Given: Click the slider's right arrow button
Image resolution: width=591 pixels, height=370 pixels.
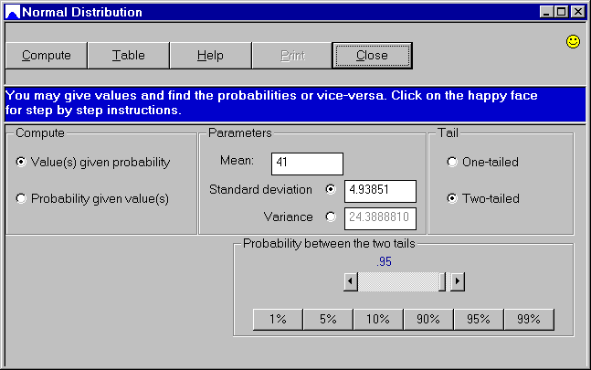Looking at the screenshot, I should [x=458, y=281].
